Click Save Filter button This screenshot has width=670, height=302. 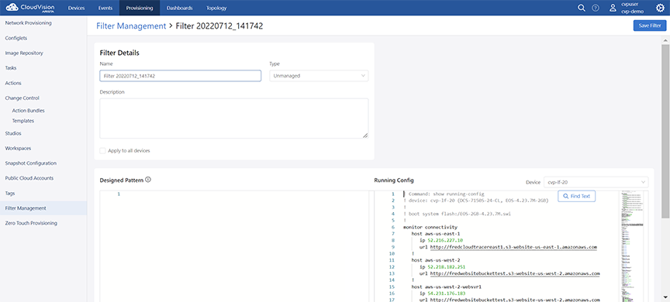[x=650, y=26]
